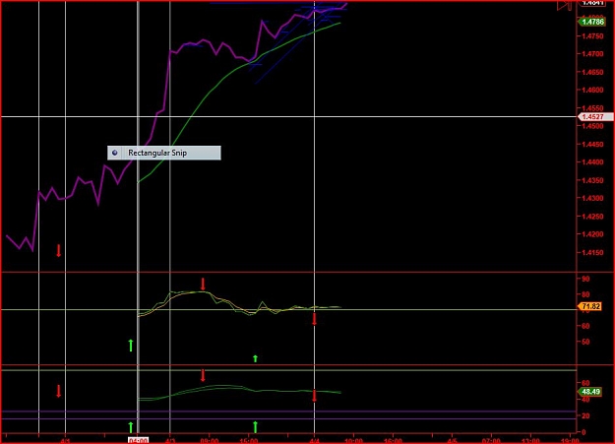Click the 1.4300 price axis label

point(592,198)
